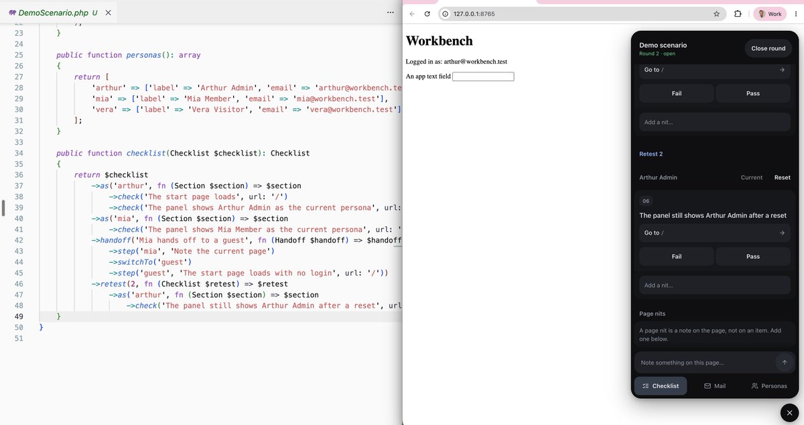The height and width of the screenshot is (425, 804).
Task: Fail the item above the Retest 2 heading
Action: [x=677, y=93]
